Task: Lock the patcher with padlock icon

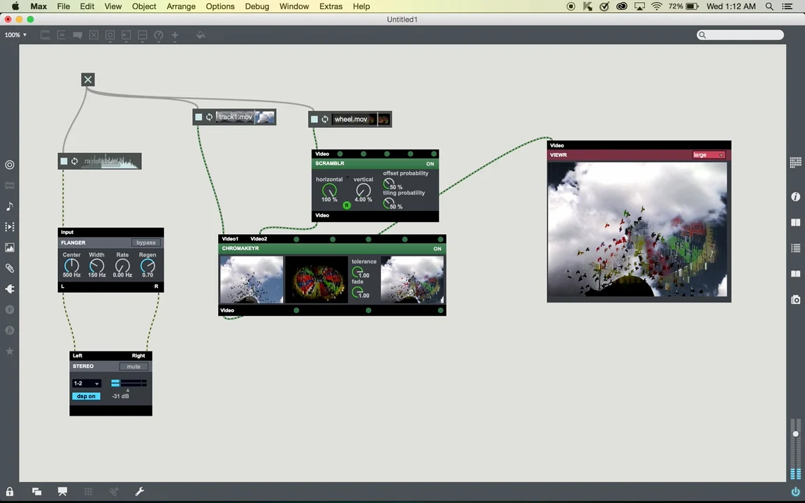Action: pyautogui.click(x=10, y=491)
